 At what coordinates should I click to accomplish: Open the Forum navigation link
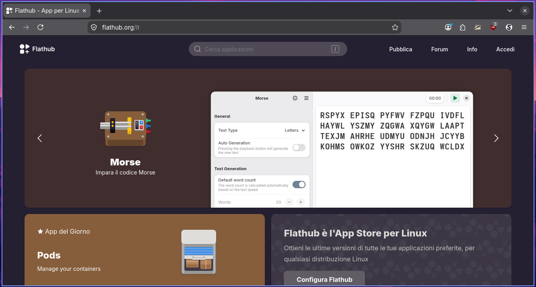point(439,49)
